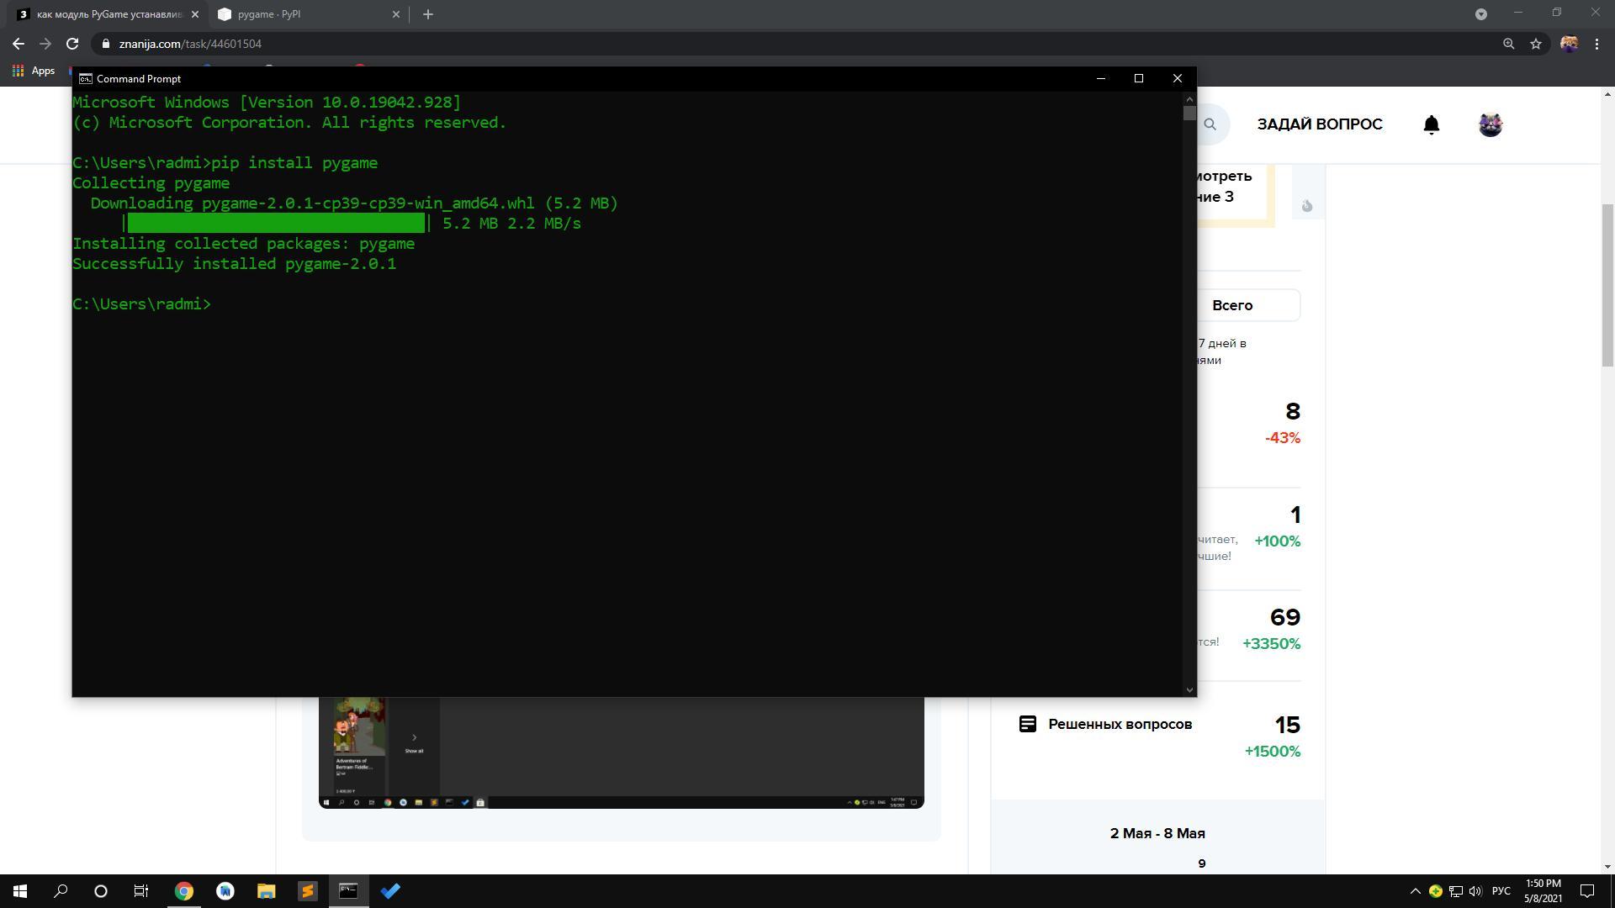Open Command Prompt window system menu icon
The image size is (1615, 908).
coord(85,79)
